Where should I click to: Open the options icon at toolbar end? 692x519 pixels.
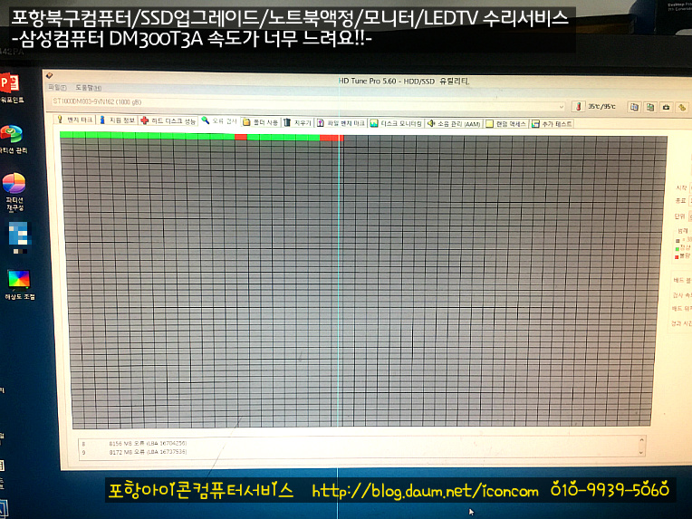tap(682, 107)
